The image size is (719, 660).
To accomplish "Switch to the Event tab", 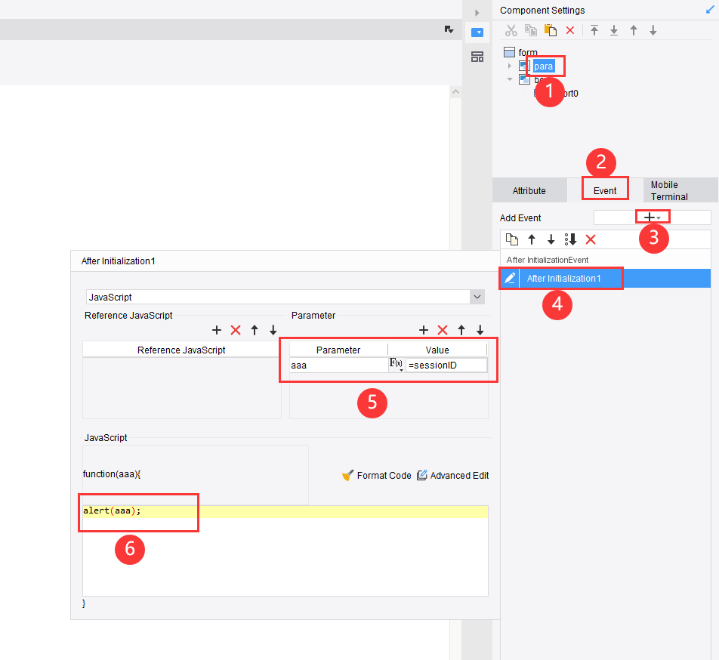I will pyautogui.click(x=605, y=190).
